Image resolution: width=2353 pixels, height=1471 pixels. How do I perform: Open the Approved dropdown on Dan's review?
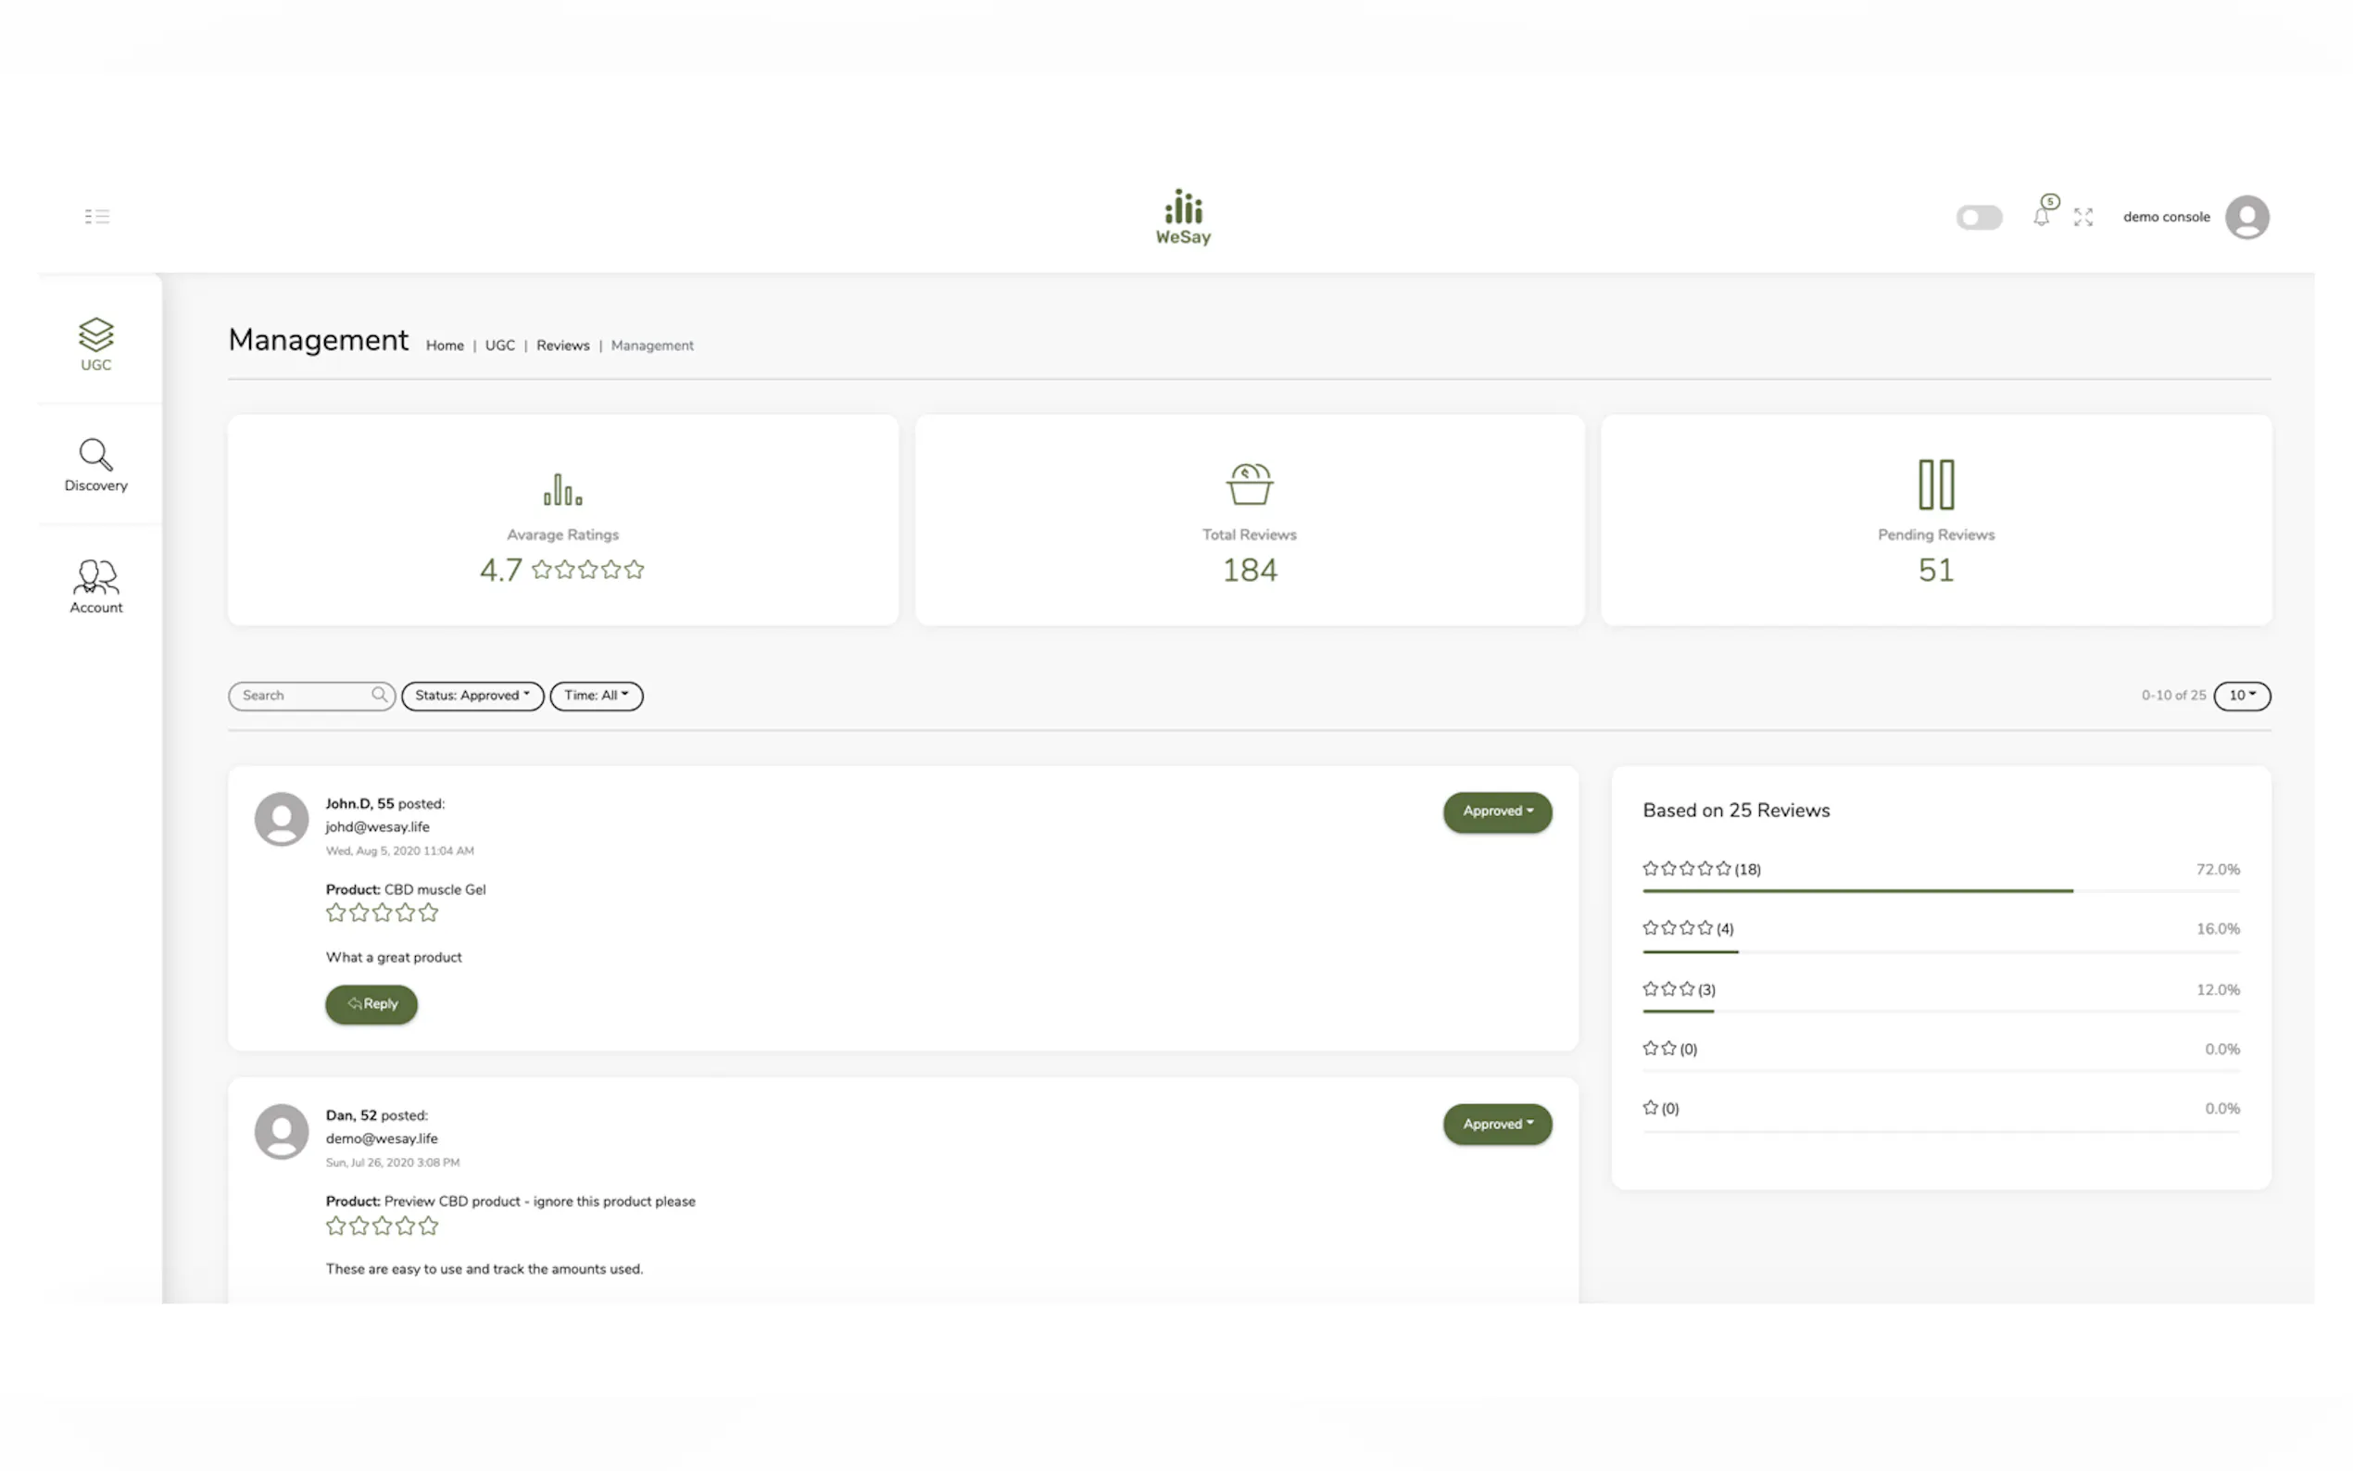pos(1496,1124)
